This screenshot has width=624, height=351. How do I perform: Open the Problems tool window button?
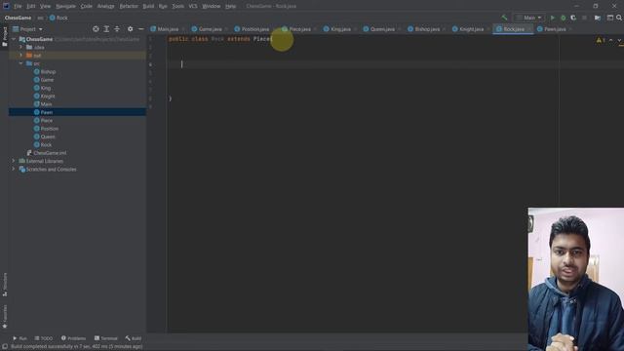point(74,338)
